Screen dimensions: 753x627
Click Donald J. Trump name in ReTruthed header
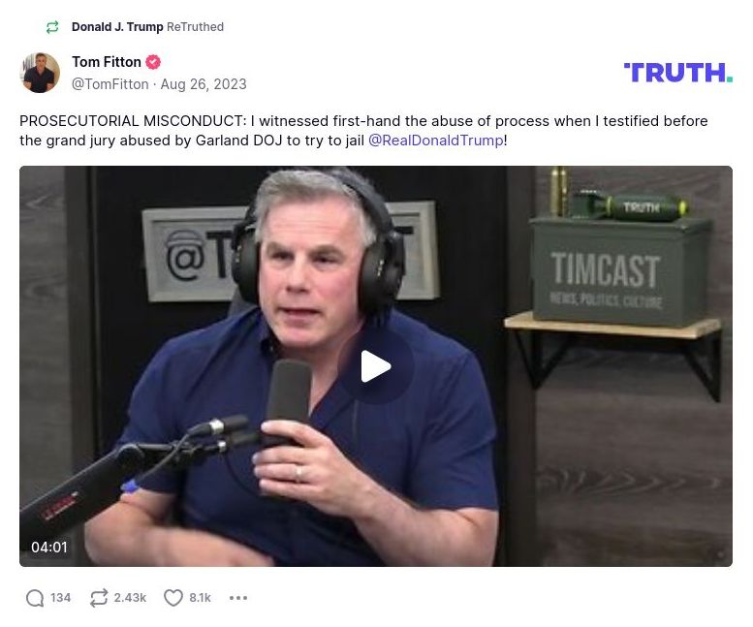click(x=117, y=27)
